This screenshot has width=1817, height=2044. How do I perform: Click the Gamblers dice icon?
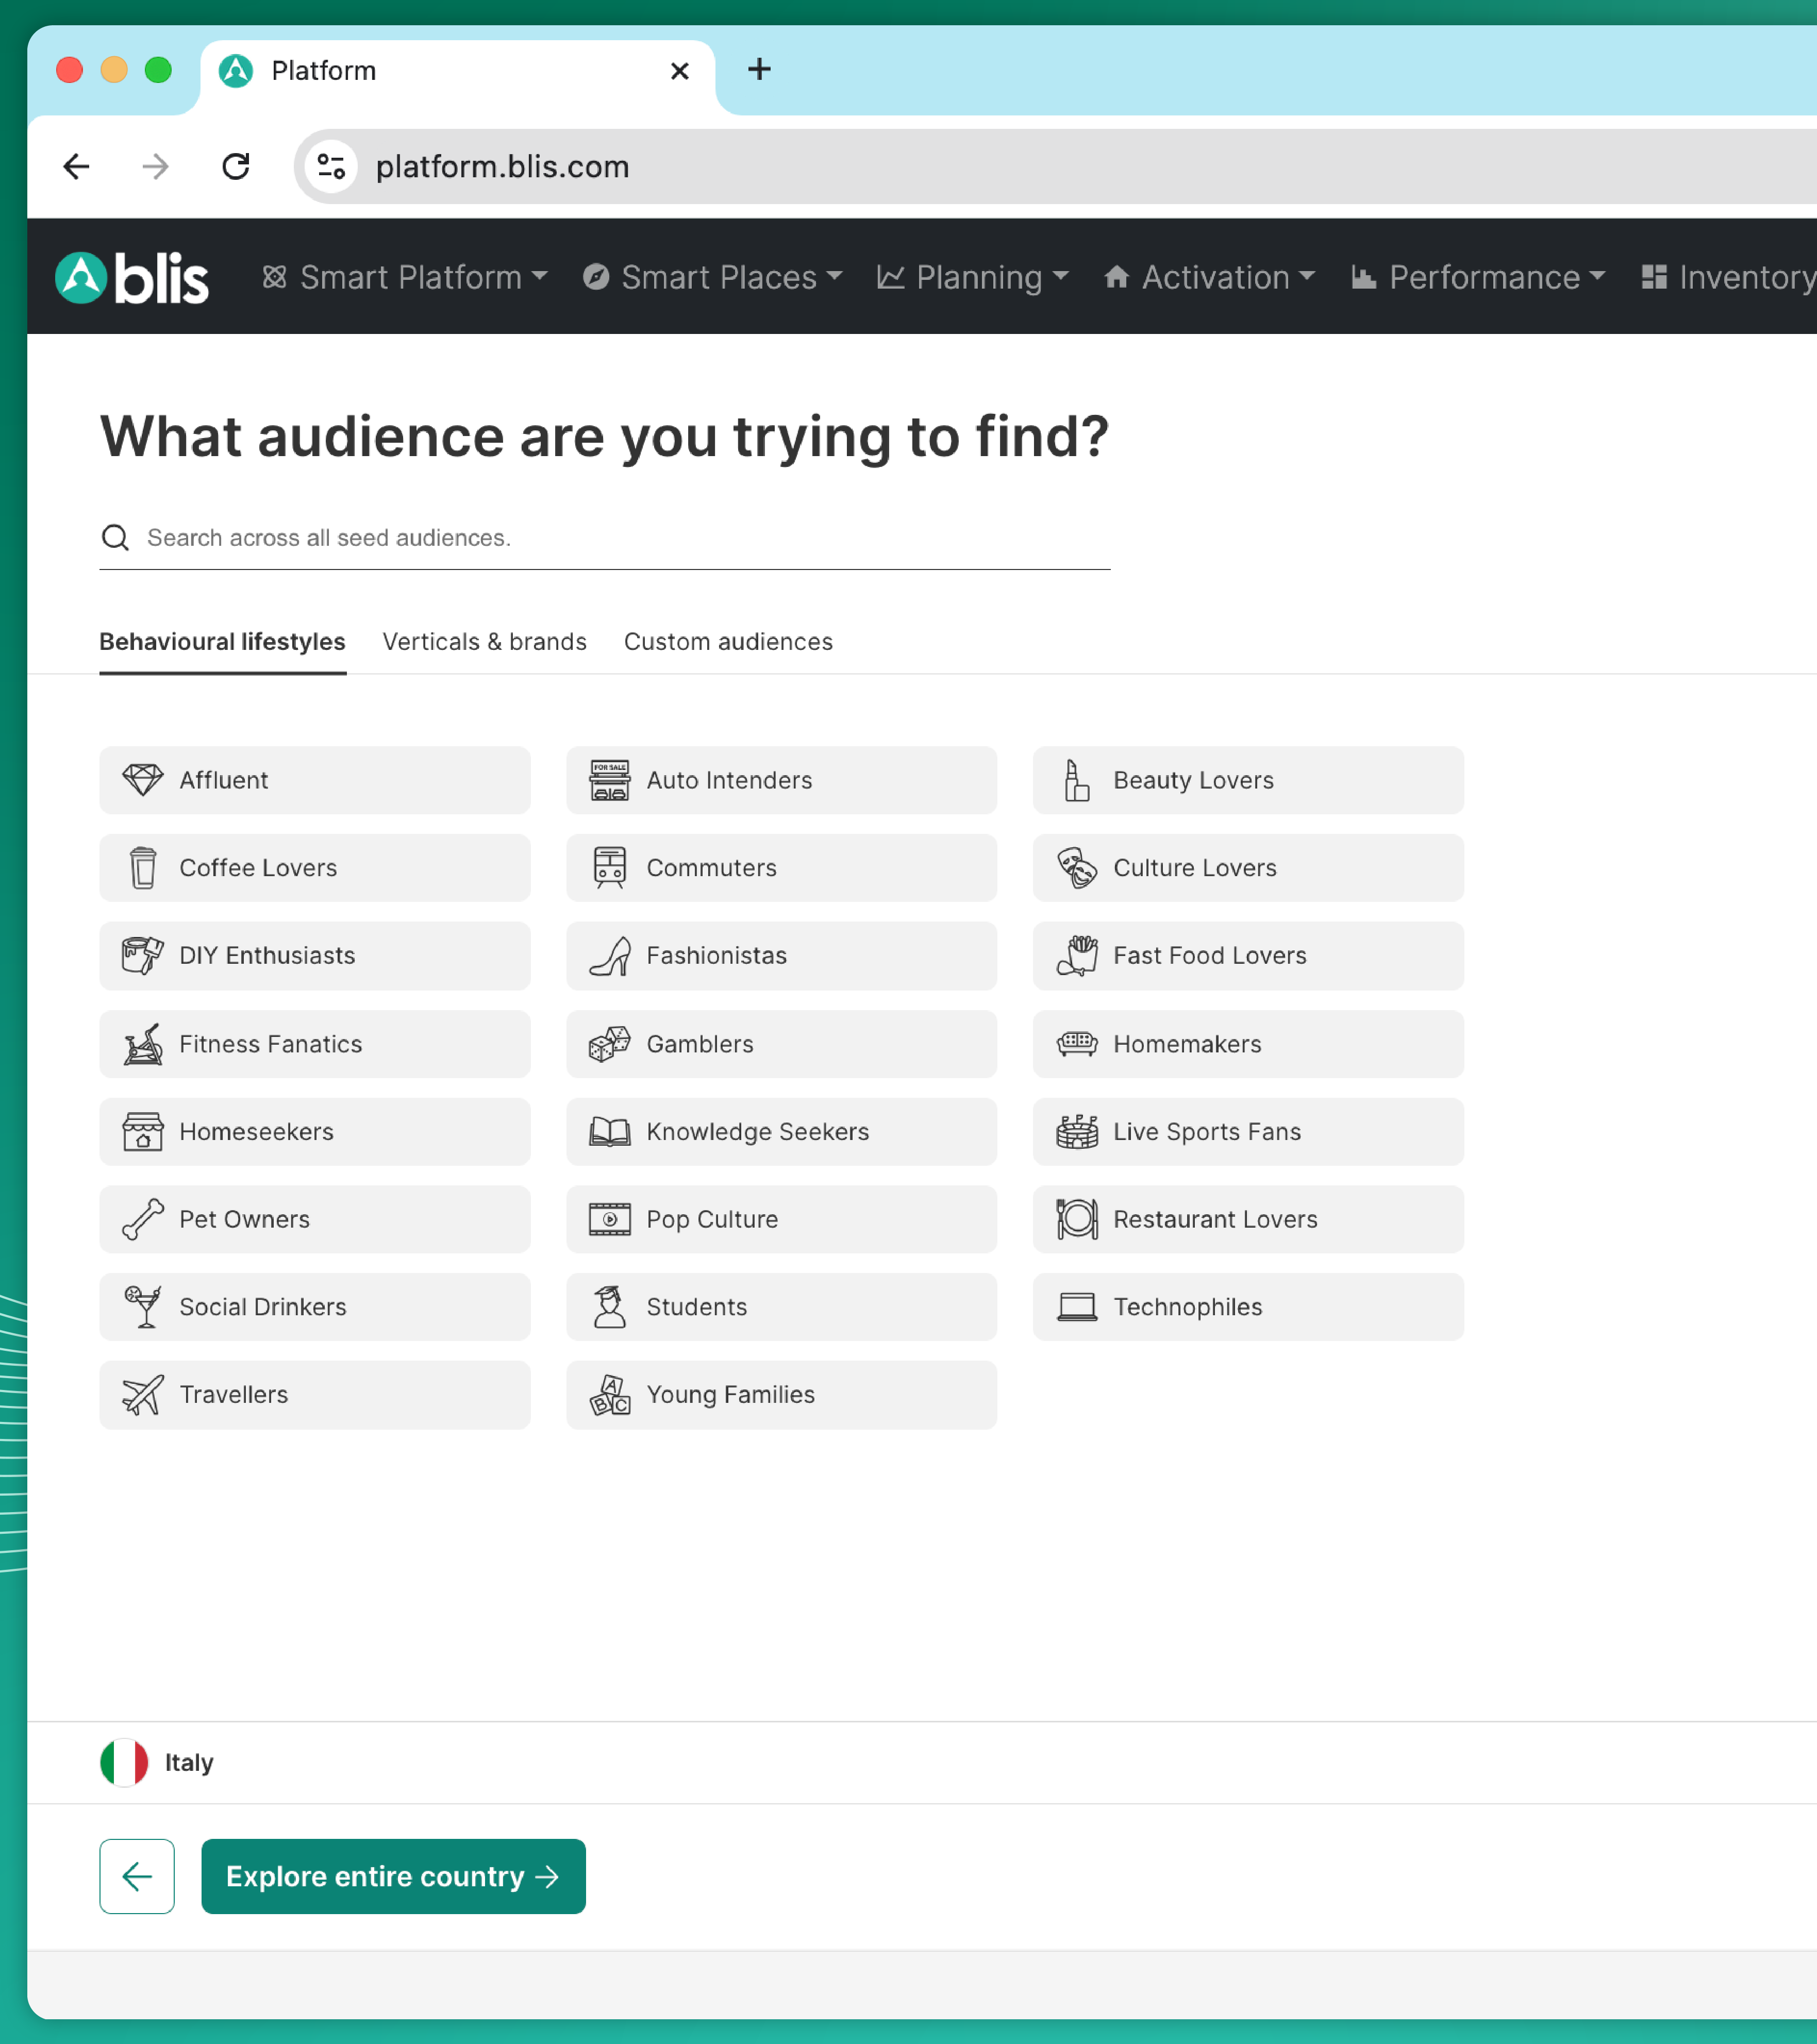pos(609,1044)
